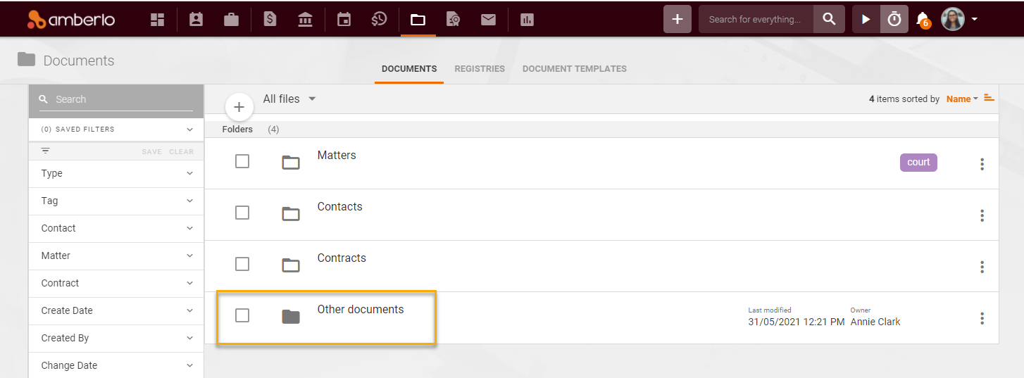The width and height of the screenshot is (1024, 378).
Task: Click the search magnifier button in top bar
Action: pos(829,19)
